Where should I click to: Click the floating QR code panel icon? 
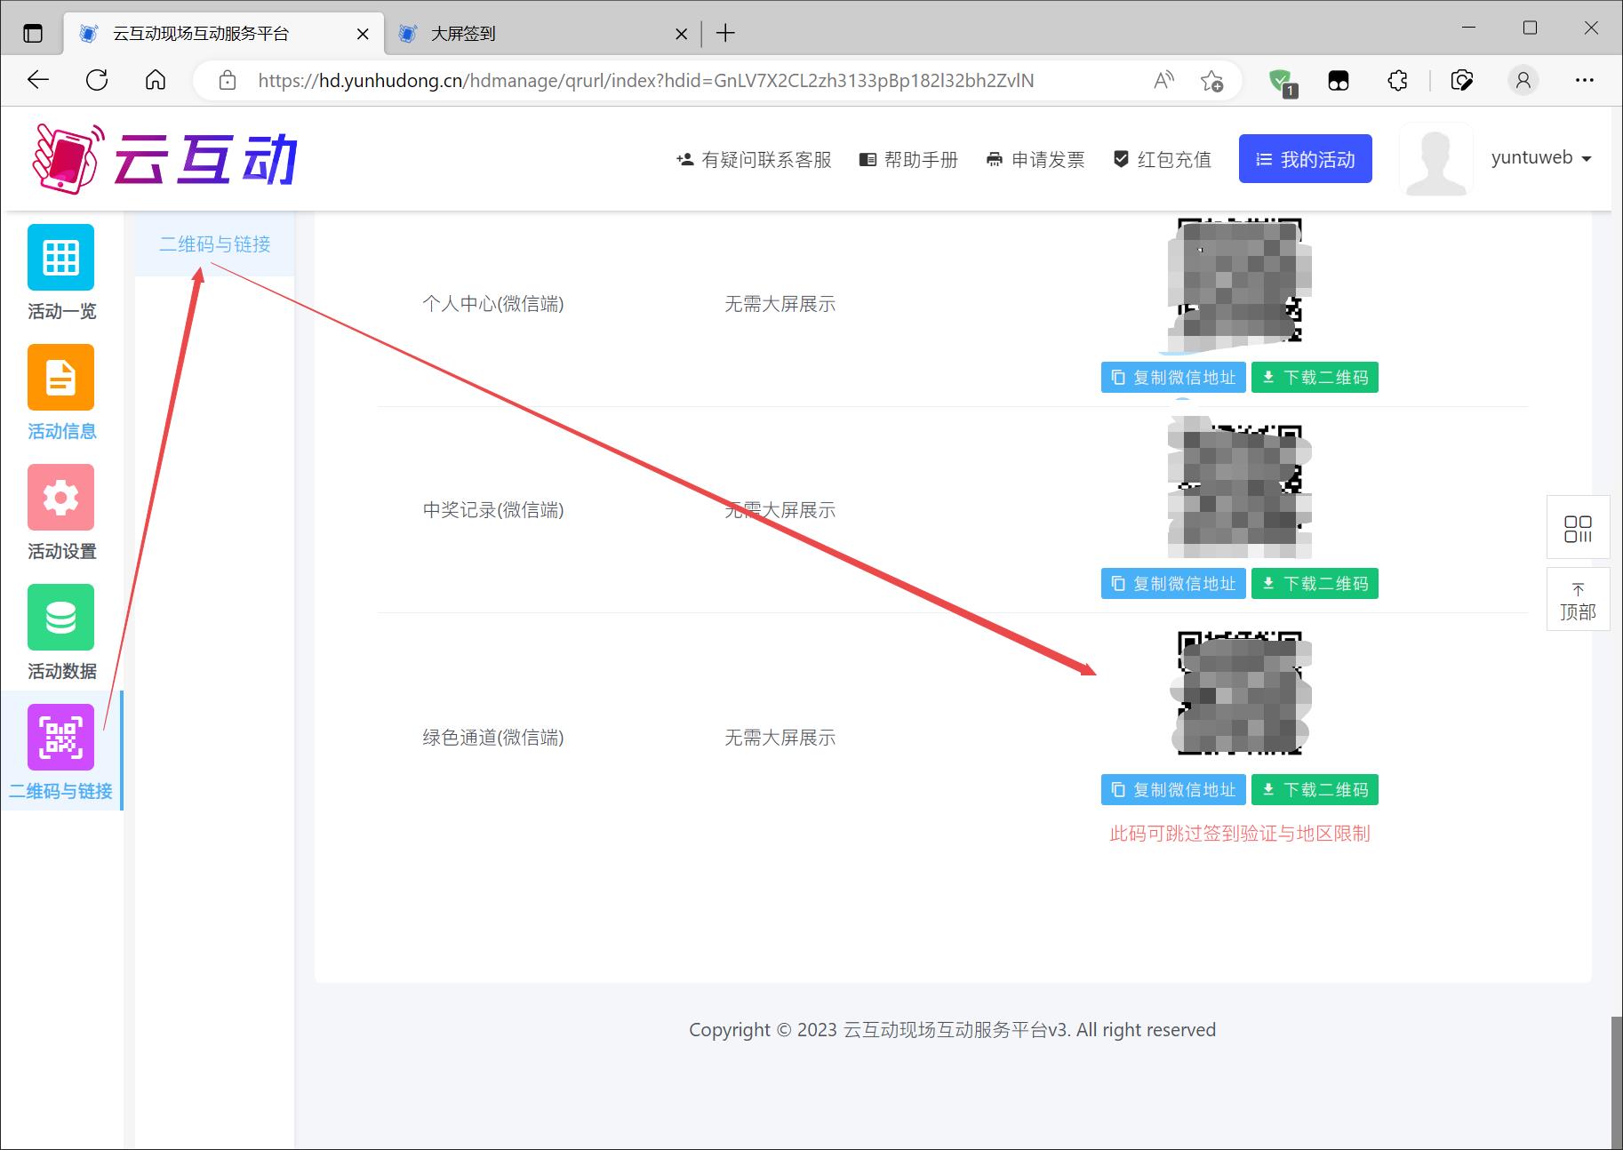(1578, 528)
